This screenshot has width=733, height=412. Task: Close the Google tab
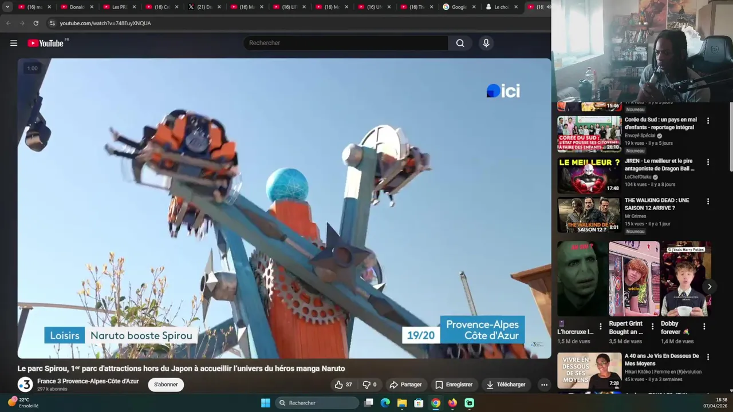click(x=474, y=7)
